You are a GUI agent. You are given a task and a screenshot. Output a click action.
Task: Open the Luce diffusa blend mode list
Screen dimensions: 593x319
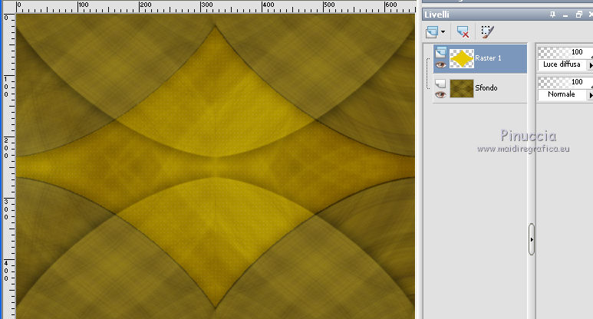[562, 64]
